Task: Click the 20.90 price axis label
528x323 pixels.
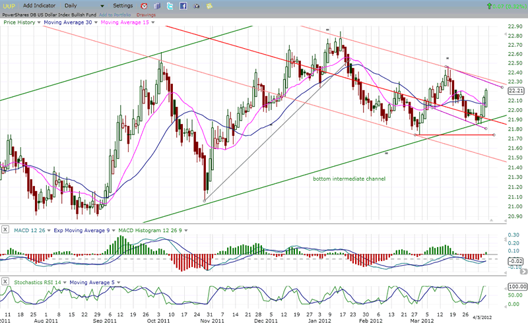Action: tap(515, 216)
